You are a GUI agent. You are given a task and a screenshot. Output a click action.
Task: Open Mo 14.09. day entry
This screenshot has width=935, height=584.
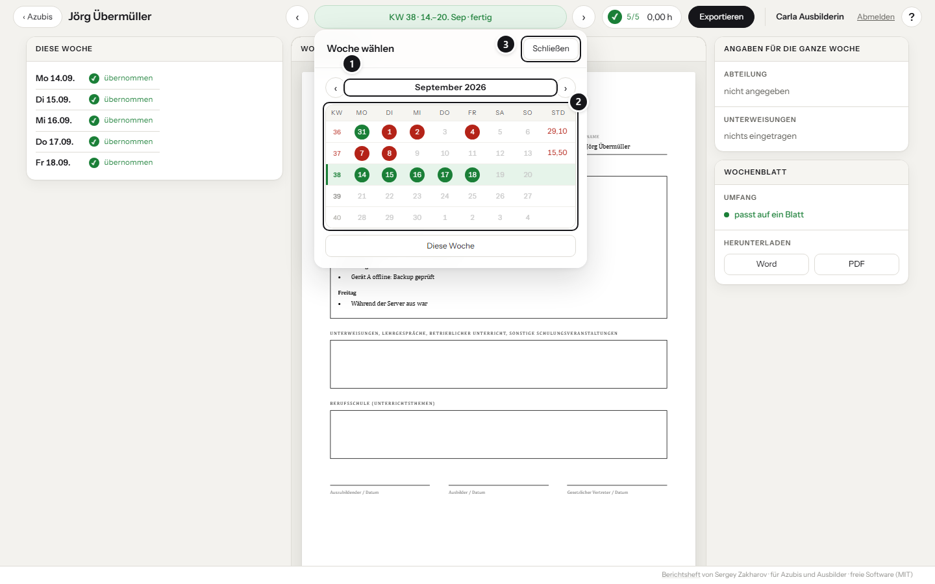click(97, 78)
